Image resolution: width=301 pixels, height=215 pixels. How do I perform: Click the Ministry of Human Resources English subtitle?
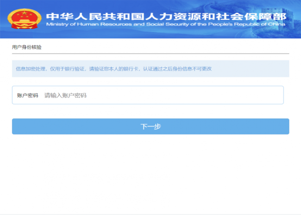point(166,24)
